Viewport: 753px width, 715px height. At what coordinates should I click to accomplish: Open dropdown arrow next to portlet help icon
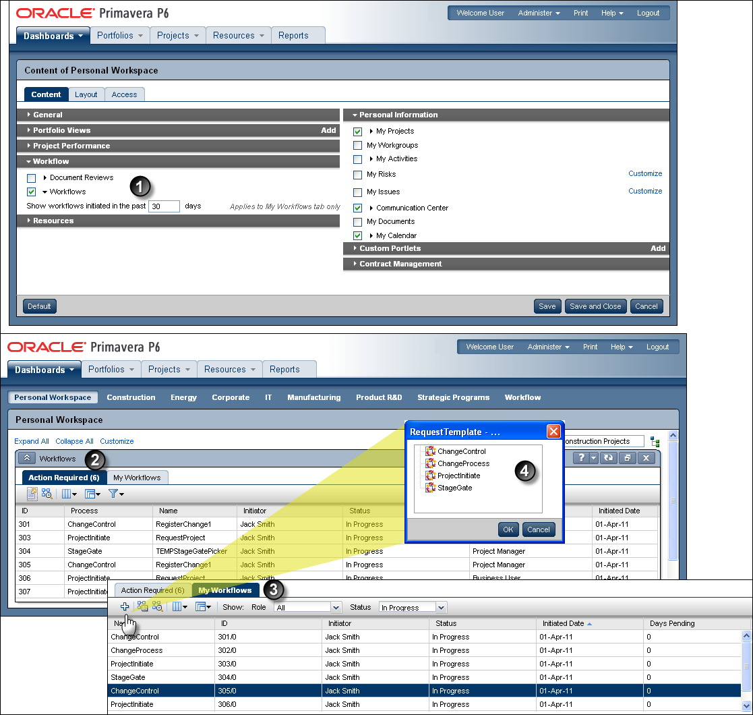click(x=593, y=458)
